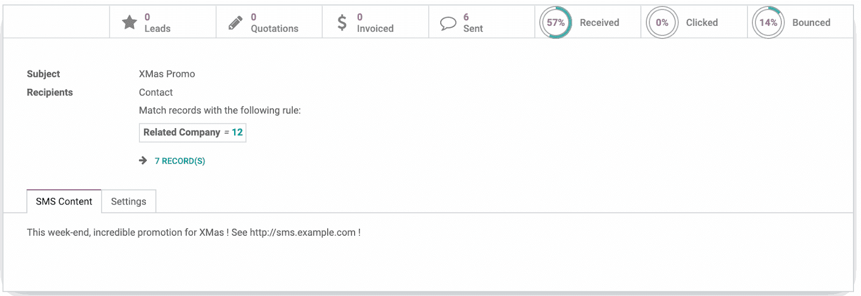Screen dimensions: 861x296
Task: Click the value 12 in the rule
Action: [x=237, y=132]
